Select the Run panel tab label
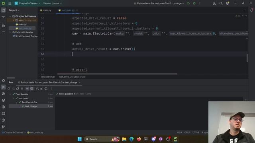This screenshot has width=255, height=143. [11, 82]
